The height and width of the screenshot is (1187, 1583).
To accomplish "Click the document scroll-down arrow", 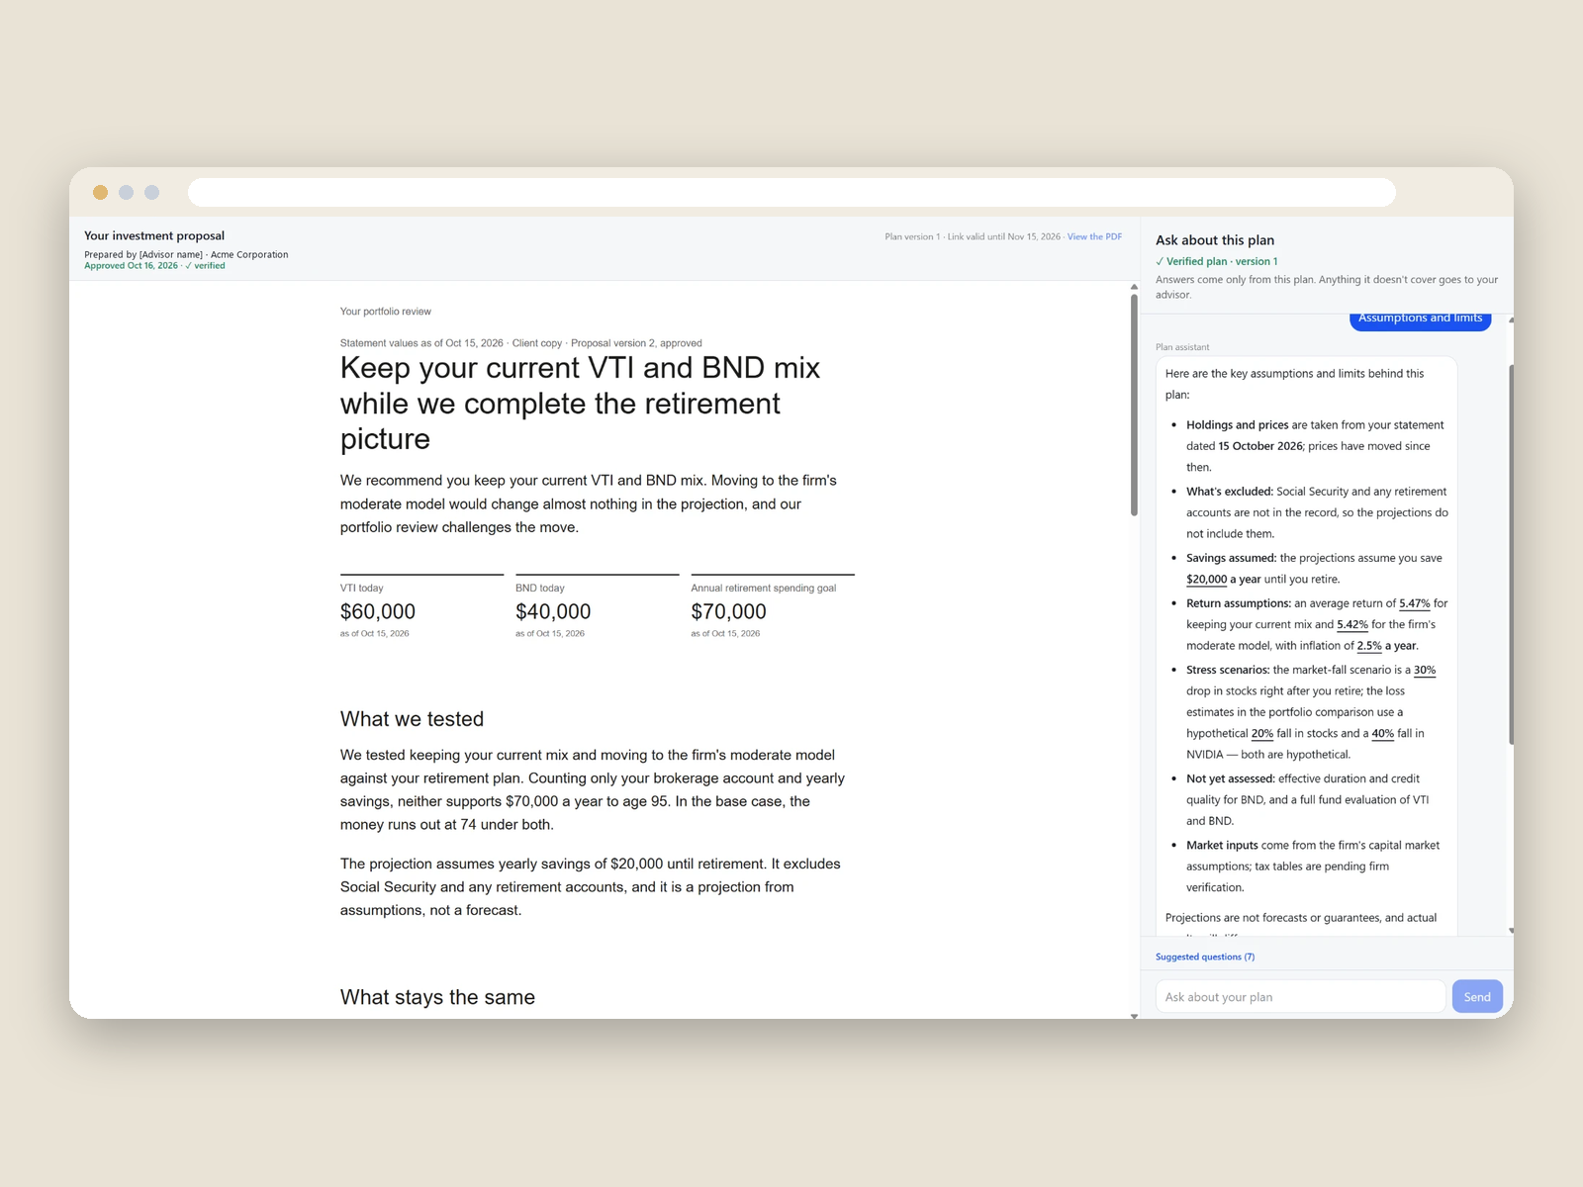I will [x=1134, y=1016].
